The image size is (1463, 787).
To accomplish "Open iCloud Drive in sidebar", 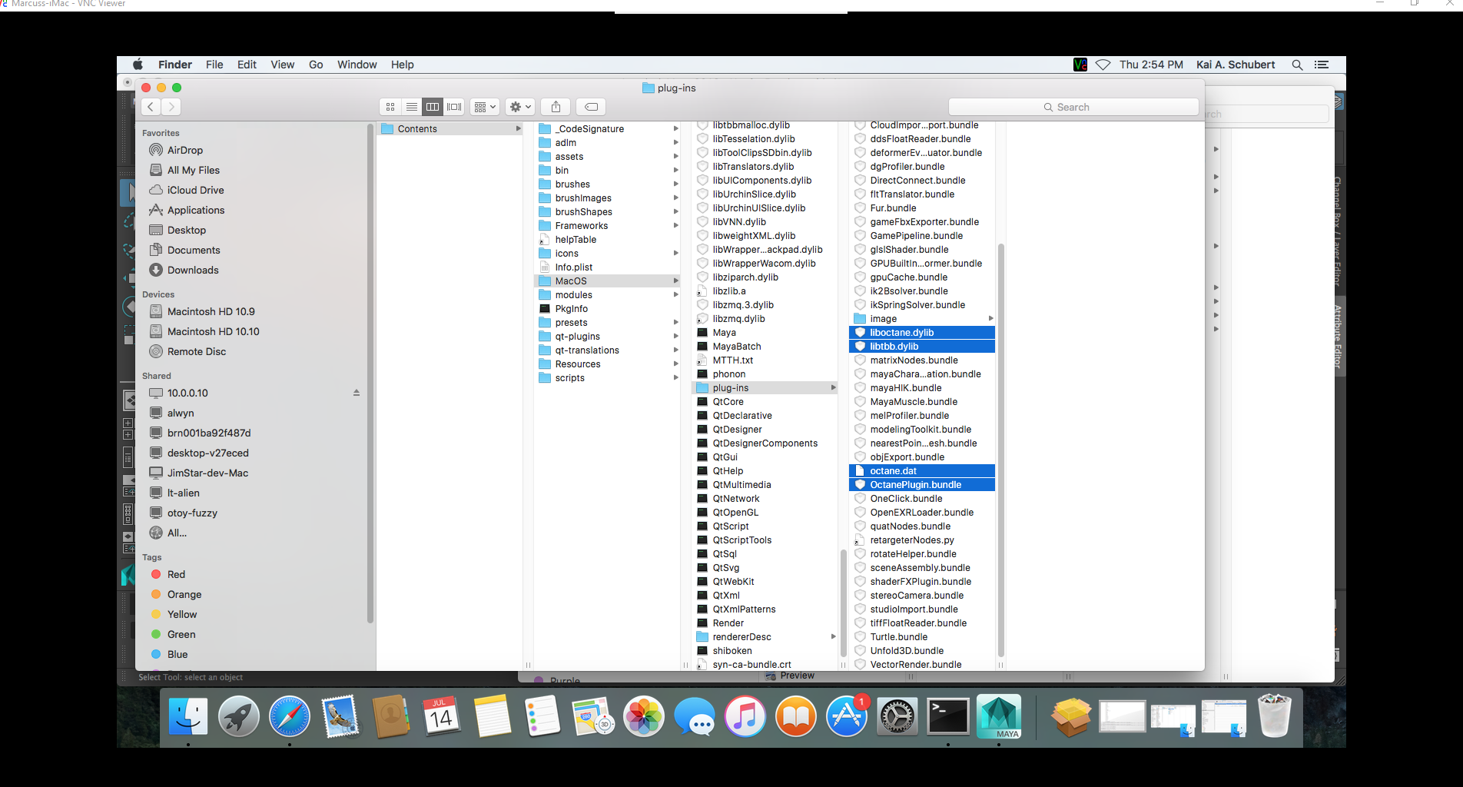I will coord(196,190).
